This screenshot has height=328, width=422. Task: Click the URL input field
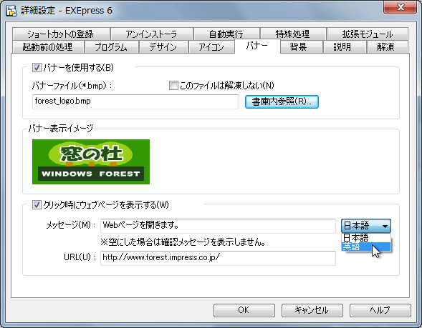(218, 258)
